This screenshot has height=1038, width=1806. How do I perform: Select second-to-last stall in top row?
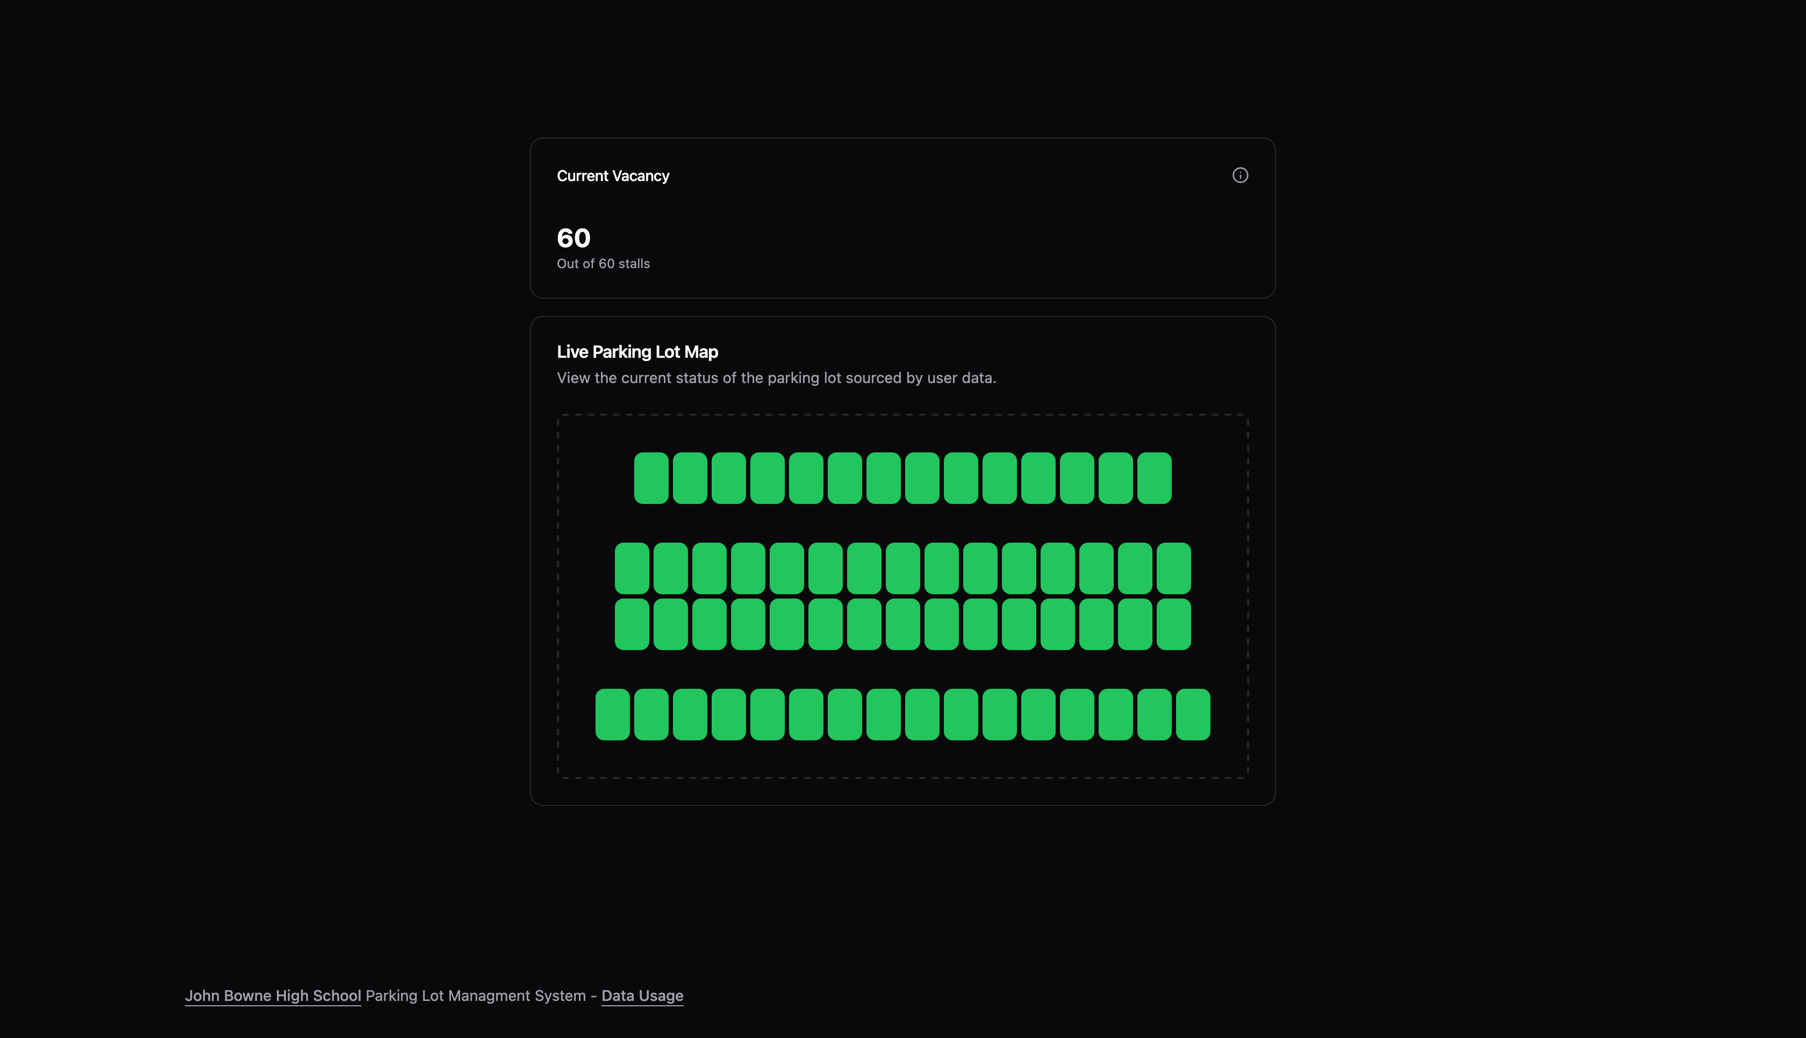pos(1115,478)
